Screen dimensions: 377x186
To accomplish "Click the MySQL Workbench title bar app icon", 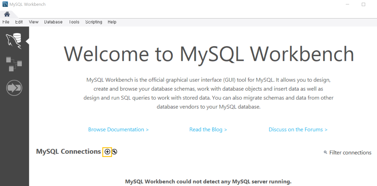I will (5, 4).
